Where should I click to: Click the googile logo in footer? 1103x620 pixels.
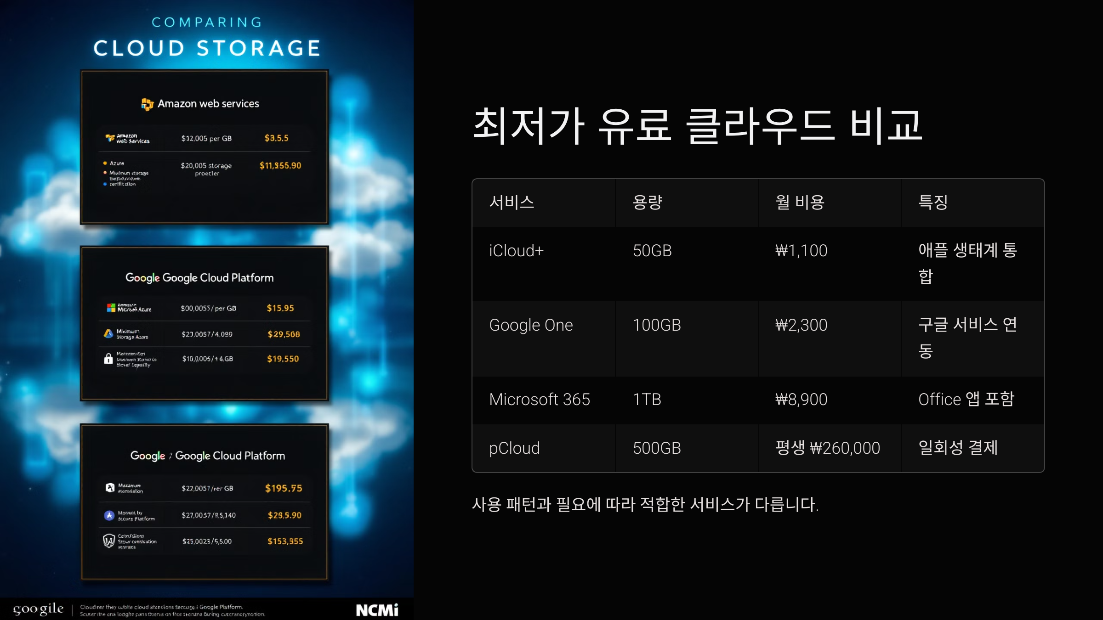pos(38,609)
